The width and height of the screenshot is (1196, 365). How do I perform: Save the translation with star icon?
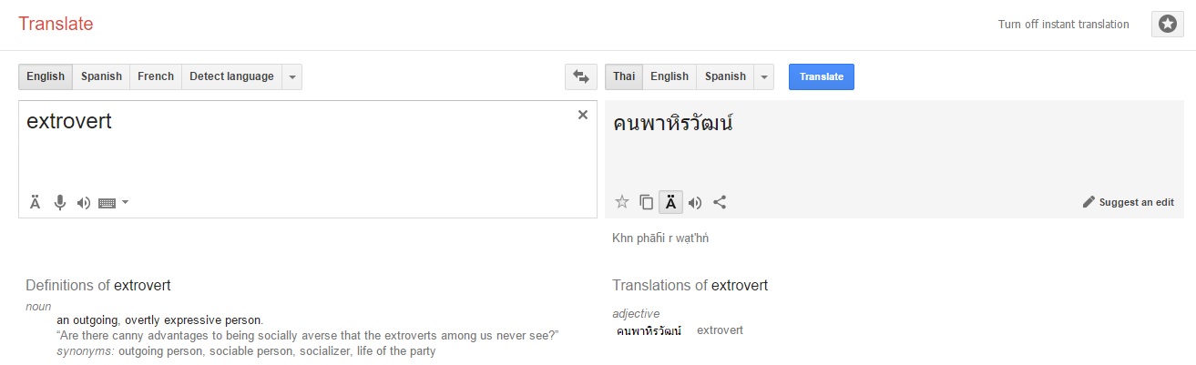[x=622, y=202]
